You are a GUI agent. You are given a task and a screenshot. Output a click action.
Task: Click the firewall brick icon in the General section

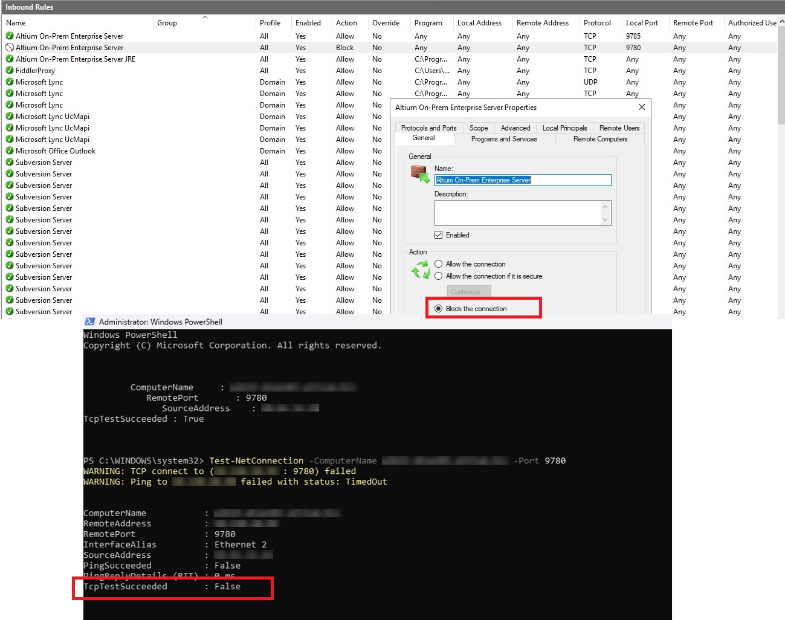[420, 174]
